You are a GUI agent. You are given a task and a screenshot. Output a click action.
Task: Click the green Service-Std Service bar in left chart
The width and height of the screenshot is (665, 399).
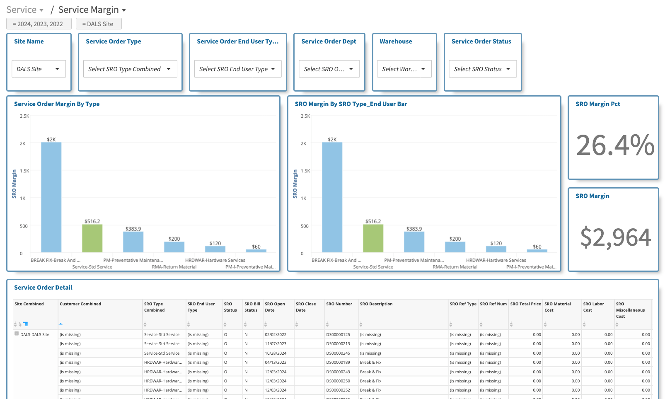(x=92, y=238)
